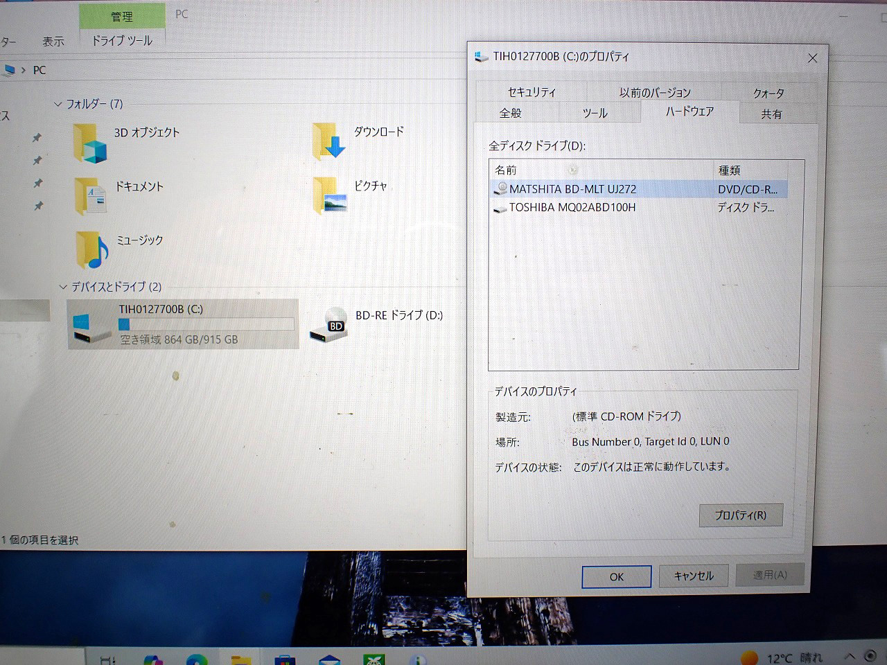This screenshot has width=887, height=665.
Task: Open the weather widget showing 12°C
Action: tap(782, 657)
